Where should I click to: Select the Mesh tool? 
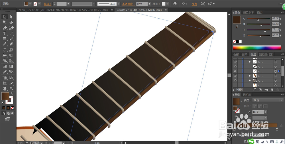tap(5, 66)
